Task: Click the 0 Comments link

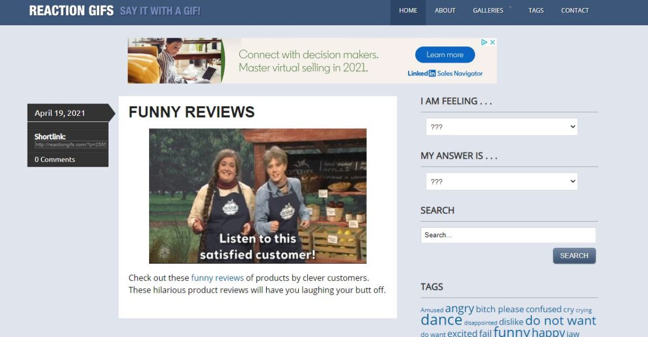Action: (55, 160)
